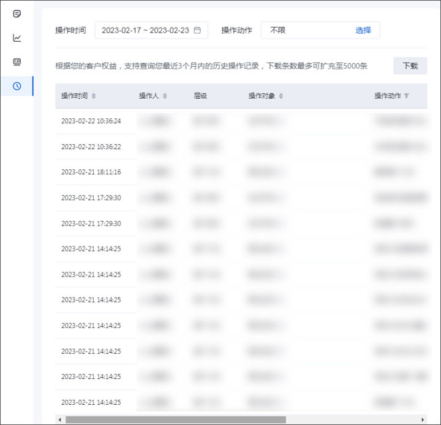Sort by 操作时间 column arrows

pos(94,96)
